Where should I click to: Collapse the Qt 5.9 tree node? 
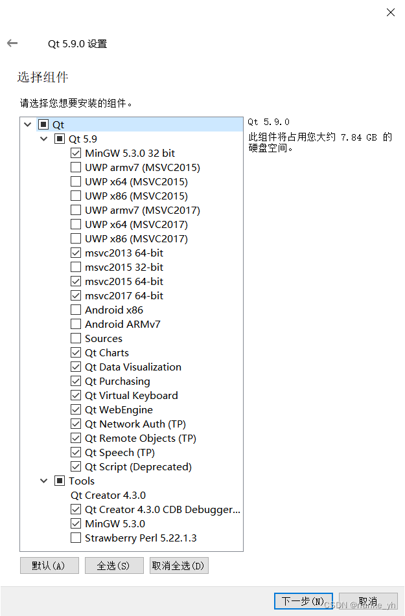[x=43, y=139]
